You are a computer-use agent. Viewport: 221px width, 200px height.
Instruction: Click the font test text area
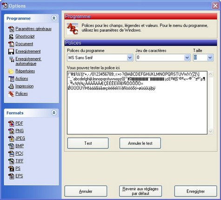click(x=137, y=103)
